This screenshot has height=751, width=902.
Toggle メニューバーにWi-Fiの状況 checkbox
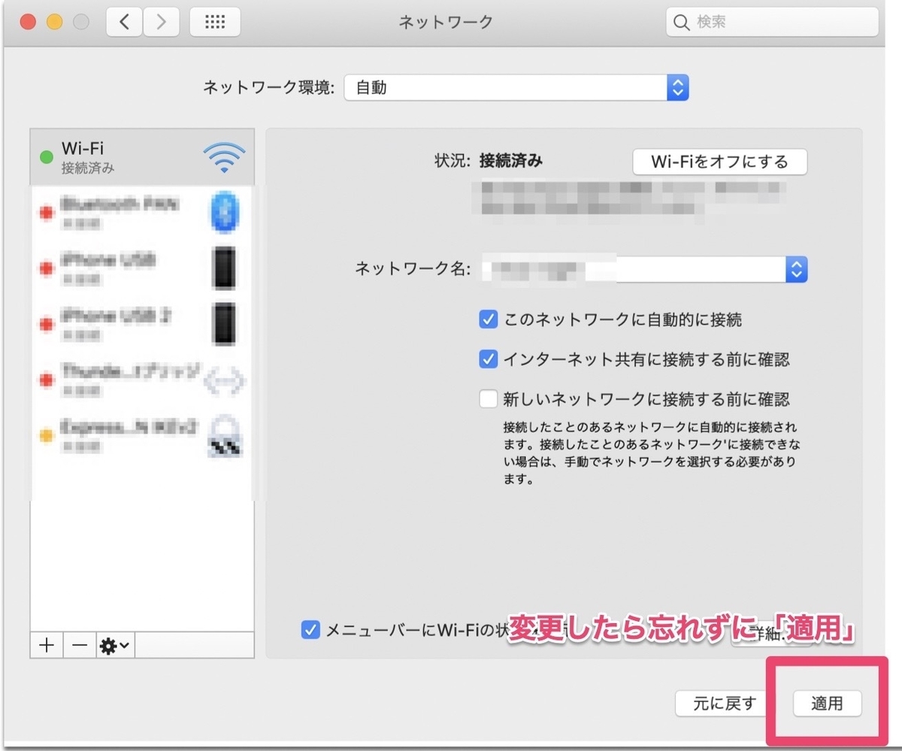310,629
